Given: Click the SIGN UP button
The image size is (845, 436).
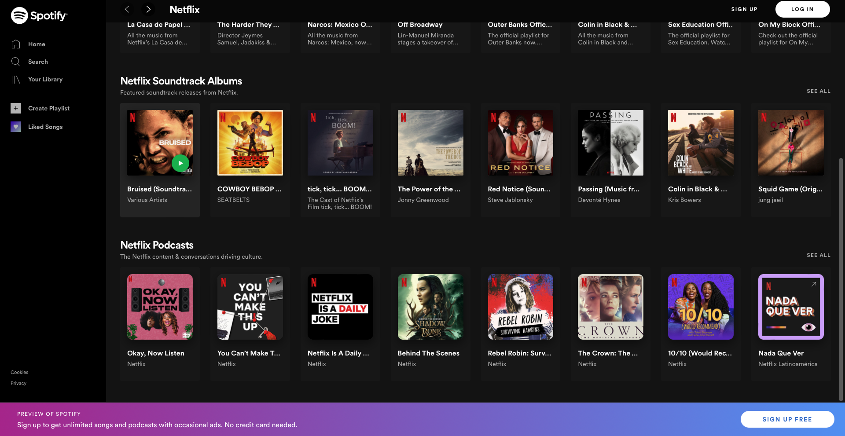Looking at the screenshot, I should 744,9.
